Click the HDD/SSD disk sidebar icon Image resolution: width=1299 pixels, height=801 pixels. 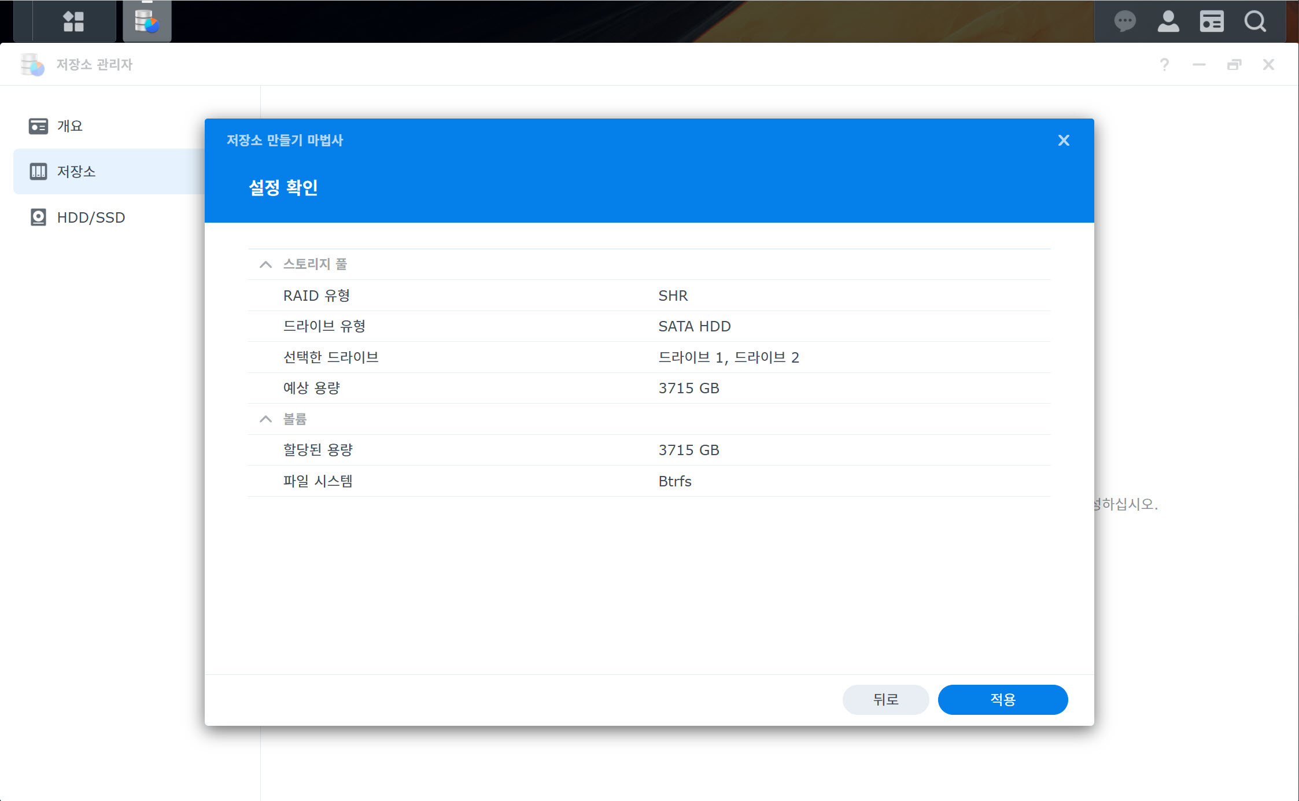(38, 217)
